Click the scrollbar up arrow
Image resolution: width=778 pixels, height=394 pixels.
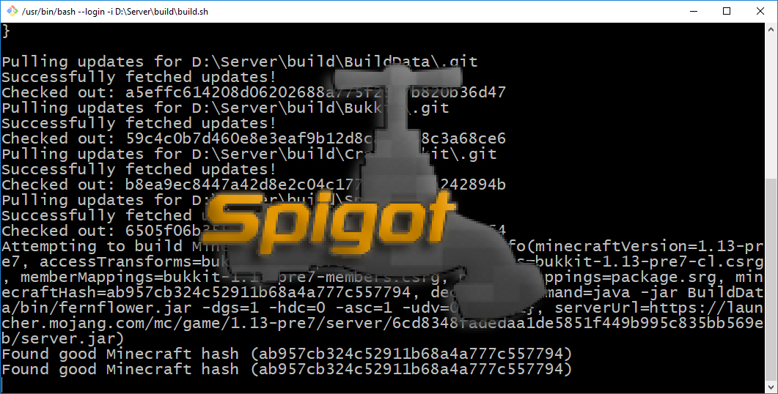tap(771, 29)
